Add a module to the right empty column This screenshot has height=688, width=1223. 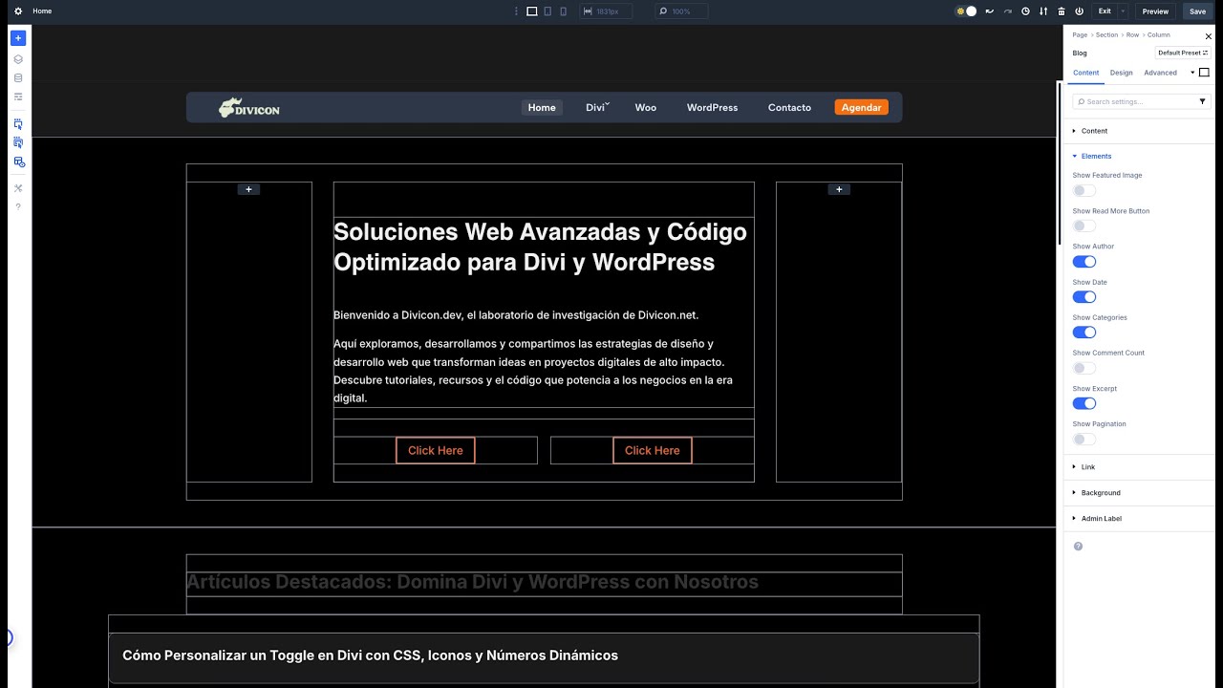[839, 189]
